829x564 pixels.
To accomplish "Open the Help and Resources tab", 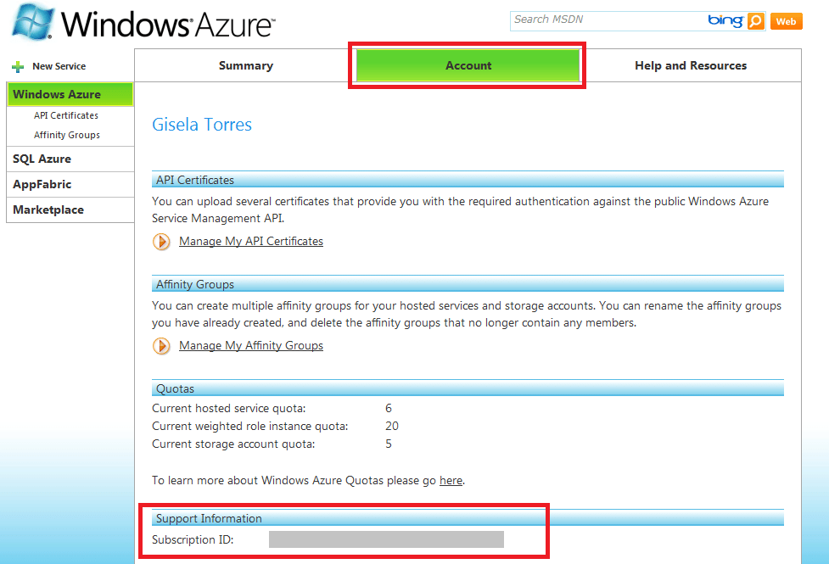I will point(691,65).
